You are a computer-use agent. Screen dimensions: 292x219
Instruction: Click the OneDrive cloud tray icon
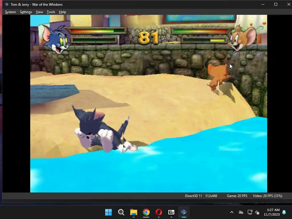tap(241, 212)
